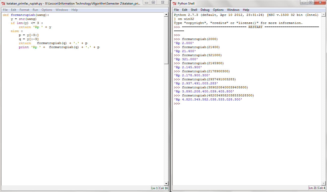Click the line starting with "print 'Rp '"
The image size is (327, 192).
59,47
